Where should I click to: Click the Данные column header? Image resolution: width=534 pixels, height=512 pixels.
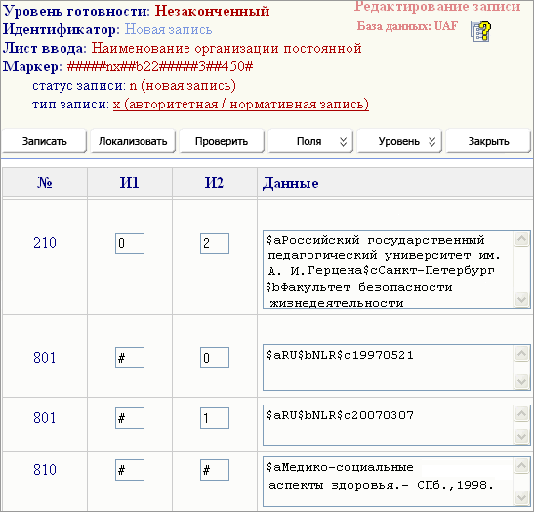pos(291,183)
